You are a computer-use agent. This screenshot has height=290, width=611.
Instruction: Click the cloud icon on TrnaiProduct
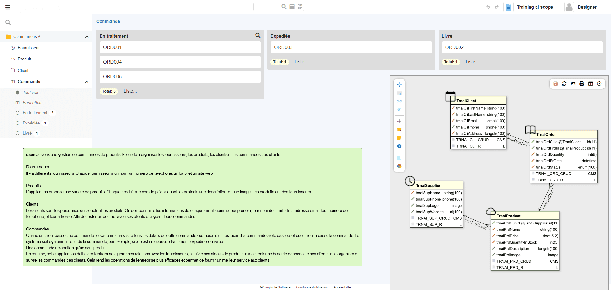(491, 211)
